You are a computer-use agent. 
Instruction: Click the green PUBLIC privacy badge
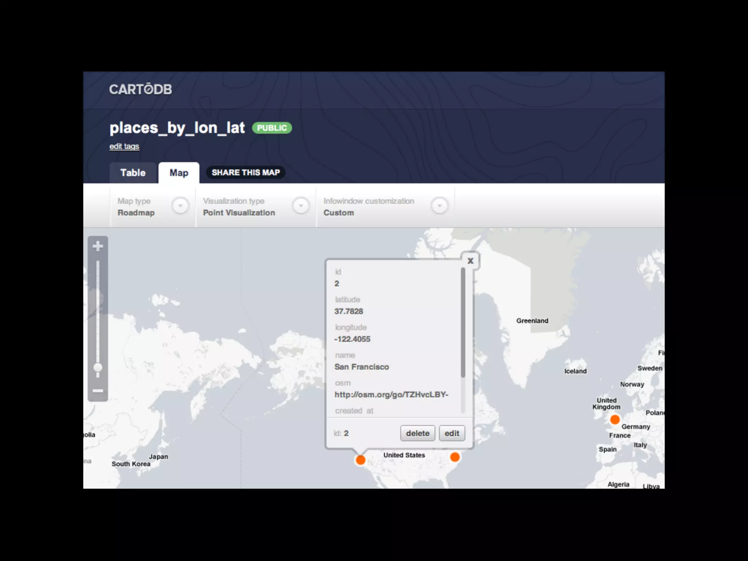point(272,128)
